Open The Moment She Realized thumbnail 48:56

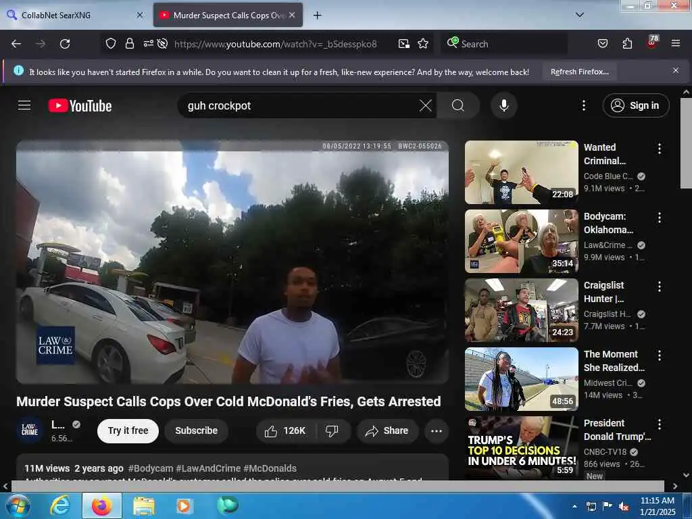point(521,379)
